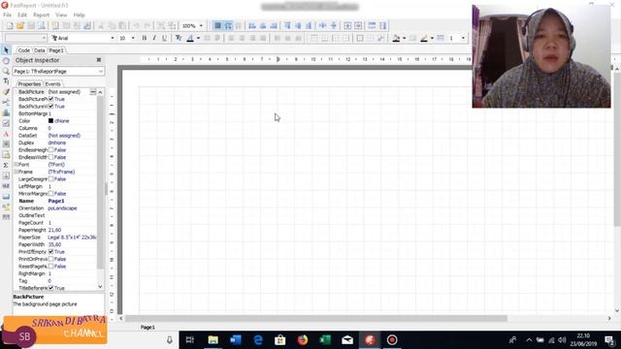Toggle the PrintIfEmpty True checkbox
The width and height of the screenshot is (621, 349).
50,252
